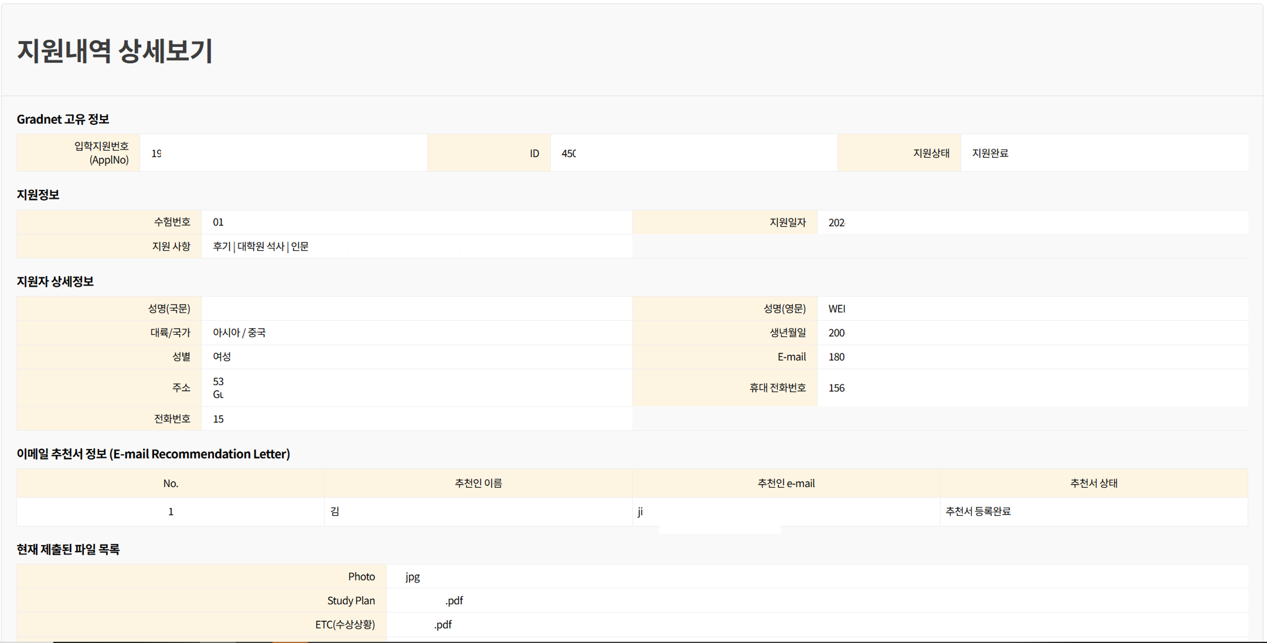Select the value 아시아 / 중국

click(x=239, y=333)
